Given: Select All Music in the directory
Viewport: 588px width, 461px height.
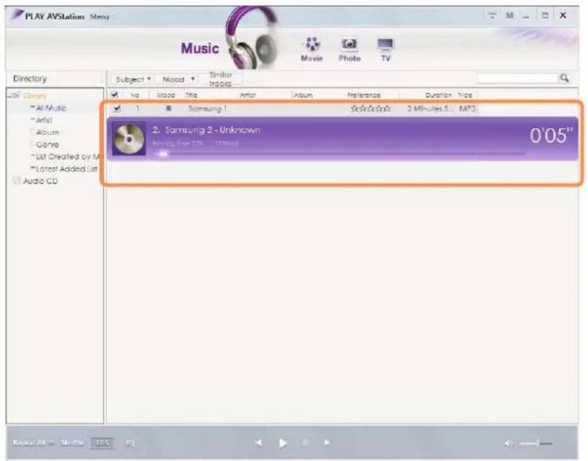Looking at the screenshot, I should 51,108.
